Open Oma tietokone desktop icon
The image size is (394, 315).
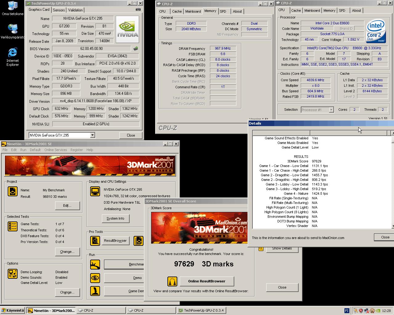coord(13,8)
